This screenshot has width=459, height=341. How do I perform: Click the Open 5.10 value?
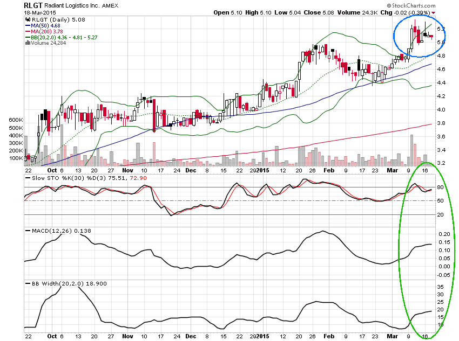click(228, 12)
